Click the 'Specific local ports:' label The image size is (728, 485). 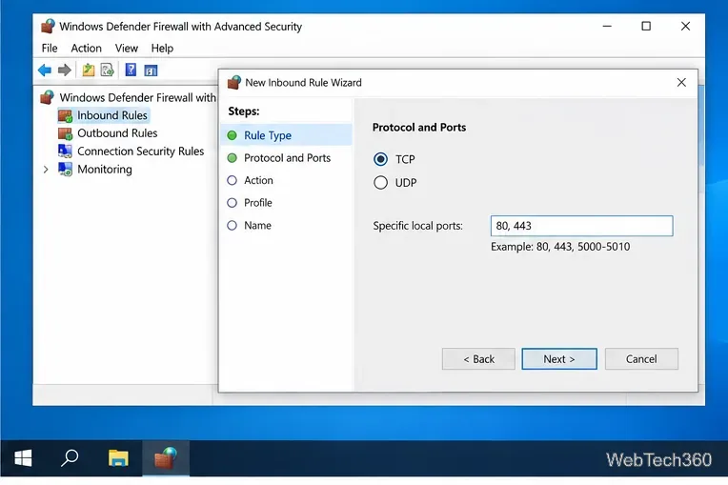tap(418, 226)
